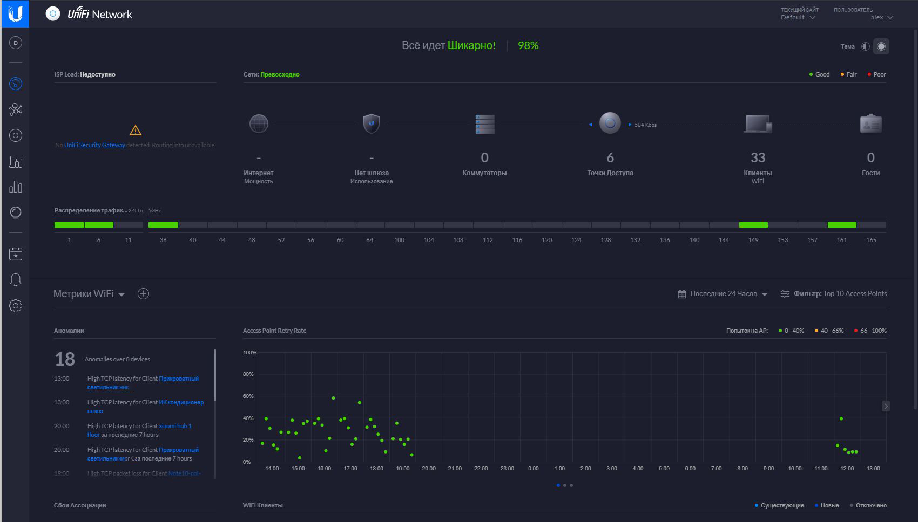
Task: Go to second chart page dot
Action: tap(565, 485)
